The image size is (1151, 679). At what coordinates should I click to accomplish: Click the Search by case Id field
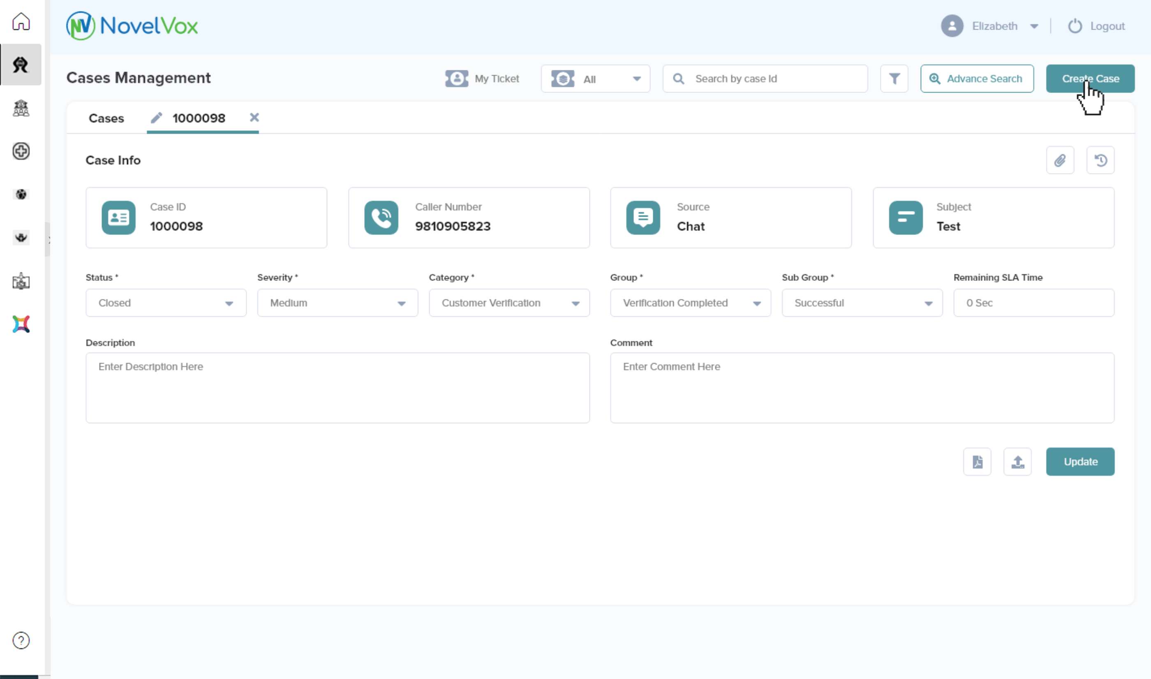(x=773, y=79)
